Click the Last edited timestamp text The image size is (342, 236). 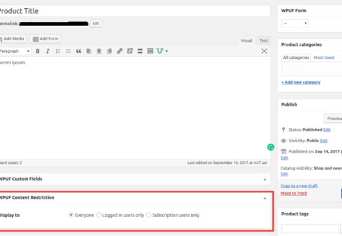pos(227,163)
